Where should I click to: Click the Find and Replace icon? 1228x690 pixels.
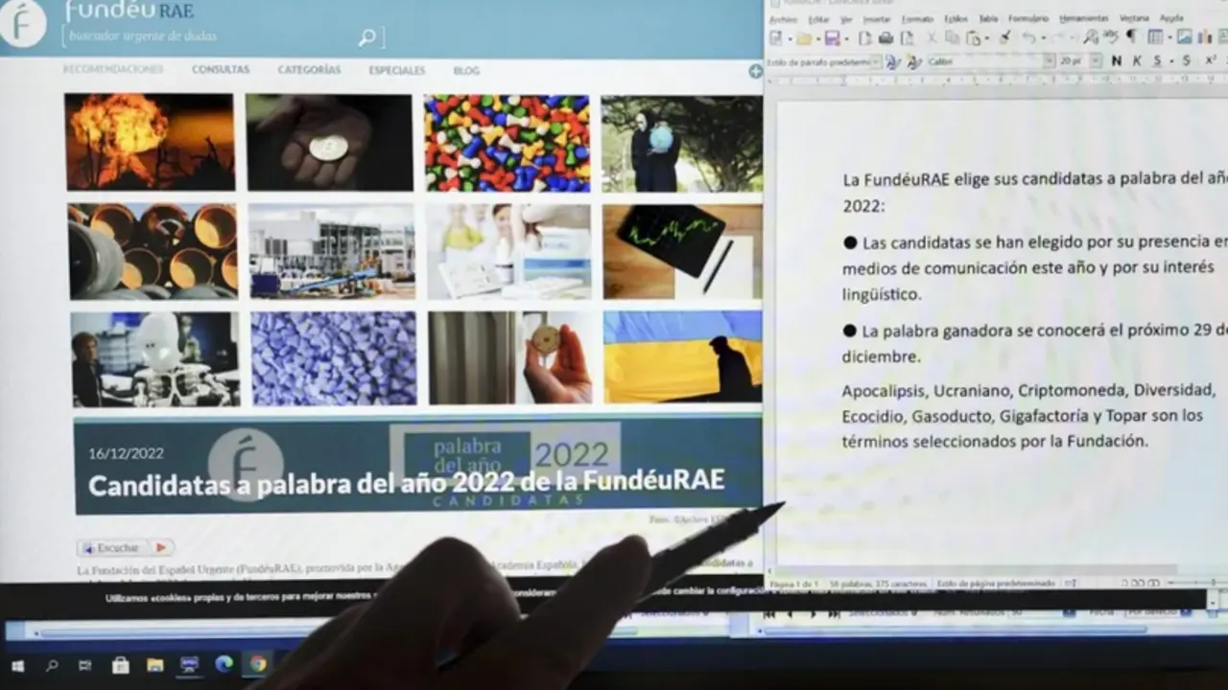point(1091,37)
